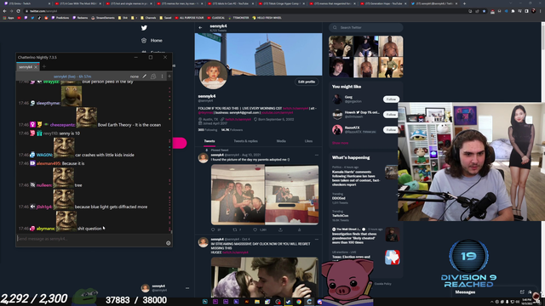Click the pencil icon in Chatterino header

(145, 76)
